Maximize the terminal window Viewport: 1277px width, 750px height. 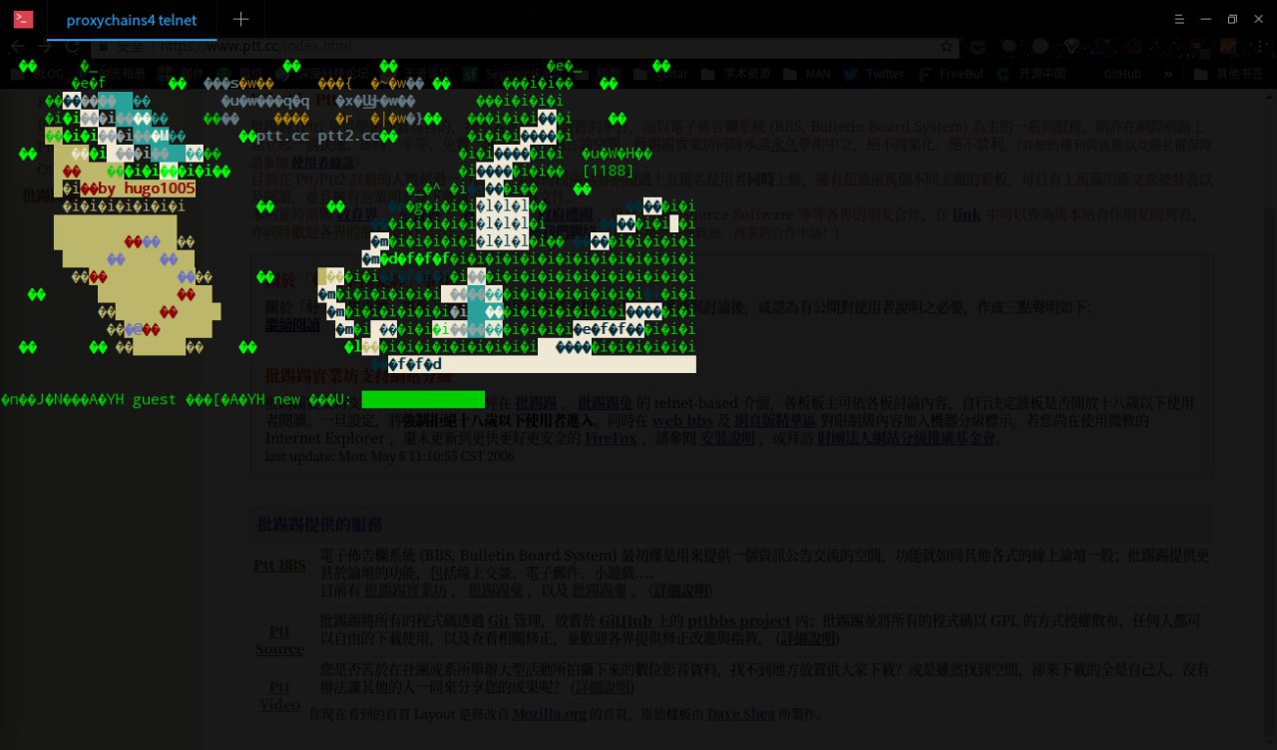click(1232, 19)
